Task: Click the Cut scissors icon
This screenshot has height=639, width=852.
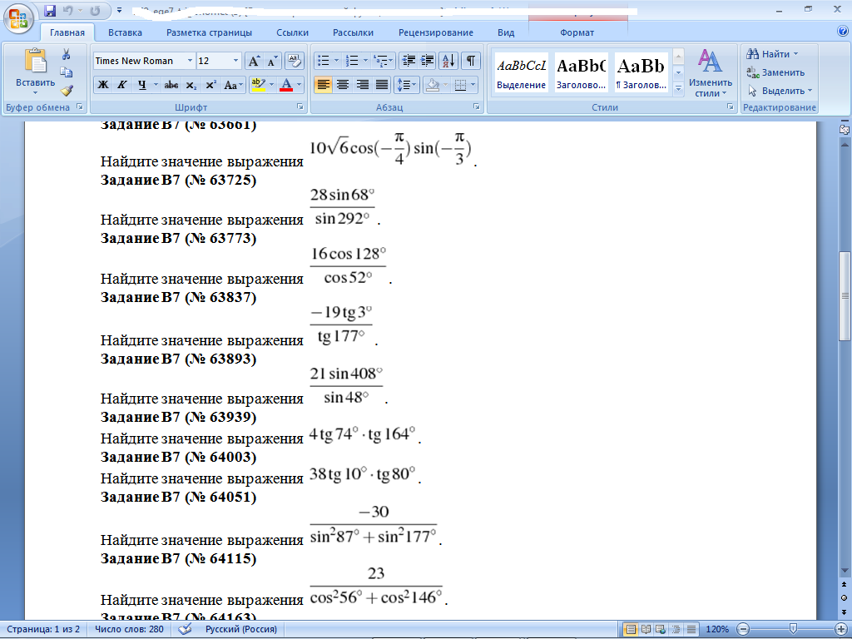Action: pos(67,54)
